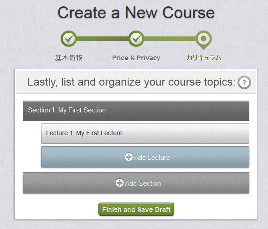
Task: Go to the Price & Privacy step label
Action: point(136,58)
